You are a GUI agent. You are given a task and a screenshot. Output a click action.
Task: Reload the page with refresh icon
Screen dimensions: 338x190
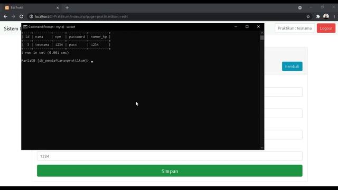coord(21,16)
